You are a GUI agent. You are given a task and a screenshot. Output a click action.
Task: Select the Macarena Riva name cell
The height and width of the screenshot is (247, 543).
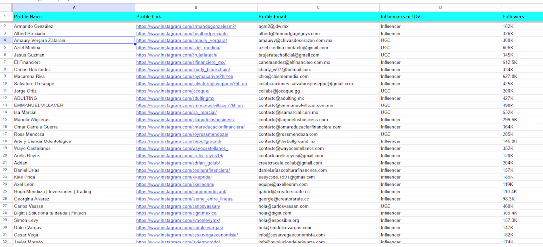(74, 76)
